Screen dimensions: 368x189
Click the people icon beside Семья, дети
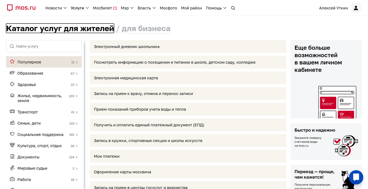[x=12, y=123]
